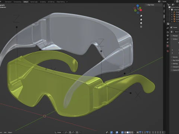
Task: Open the Global transform orientation dropdown
Action: (59, 133)
